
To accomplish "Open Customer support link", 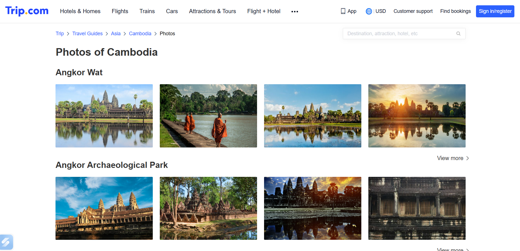I will 413,11.
